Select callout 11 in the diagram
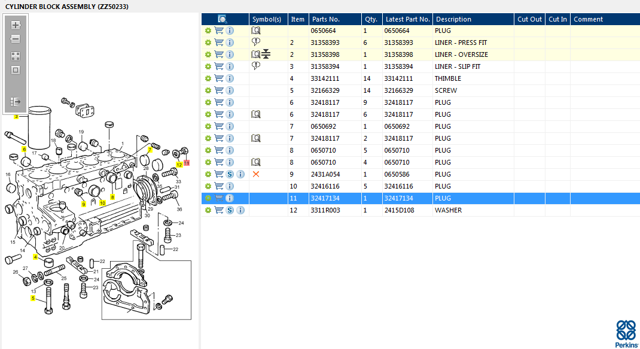This screenshot has width=640, height=349. (187, 163)
